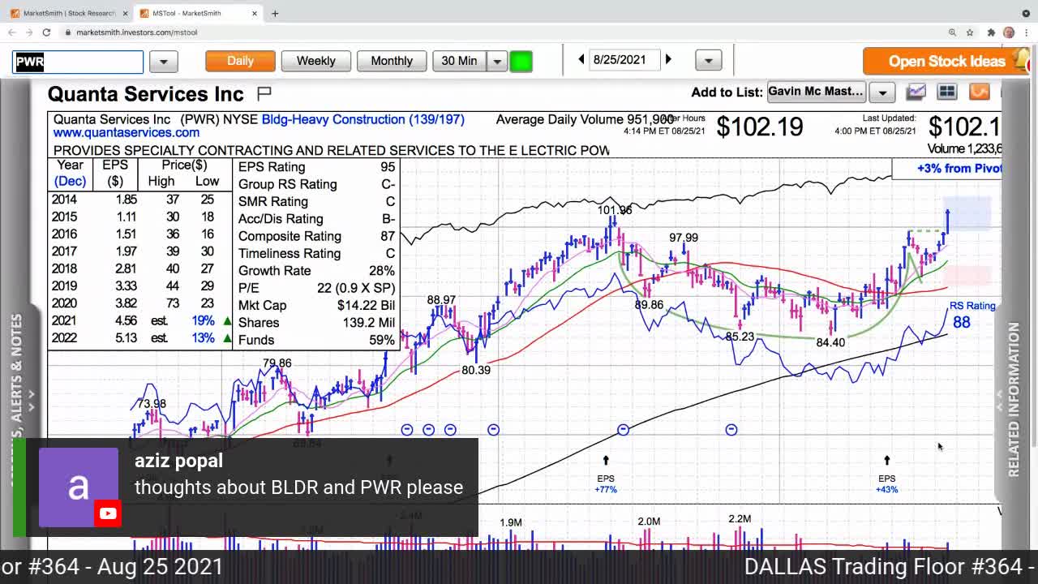Click the EPS Rating 95 row

[316, 166]
